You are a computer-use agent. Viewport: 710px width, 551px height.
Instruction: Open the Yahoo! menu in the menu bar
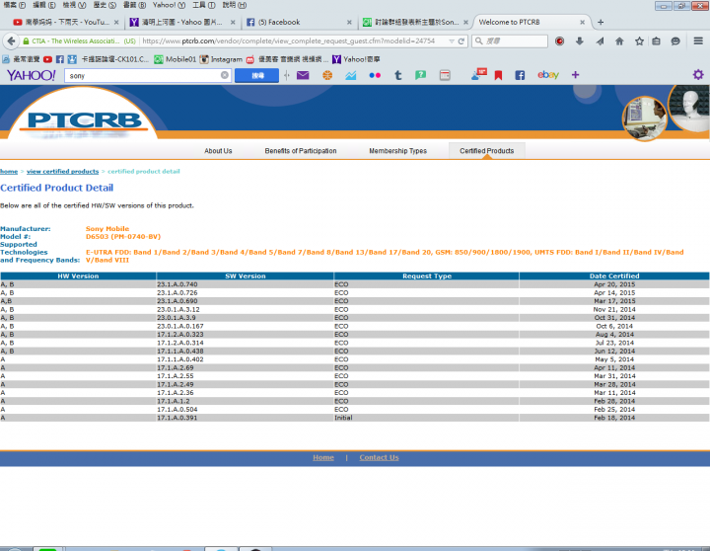pos(169,5)
